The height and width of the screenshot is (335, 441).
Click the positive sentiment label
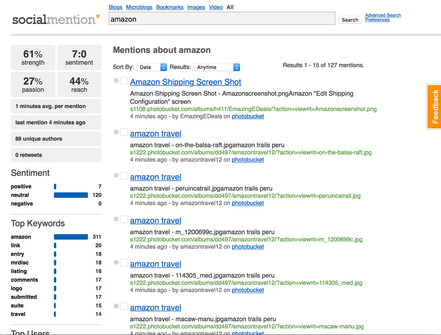[x=21, y=187]
